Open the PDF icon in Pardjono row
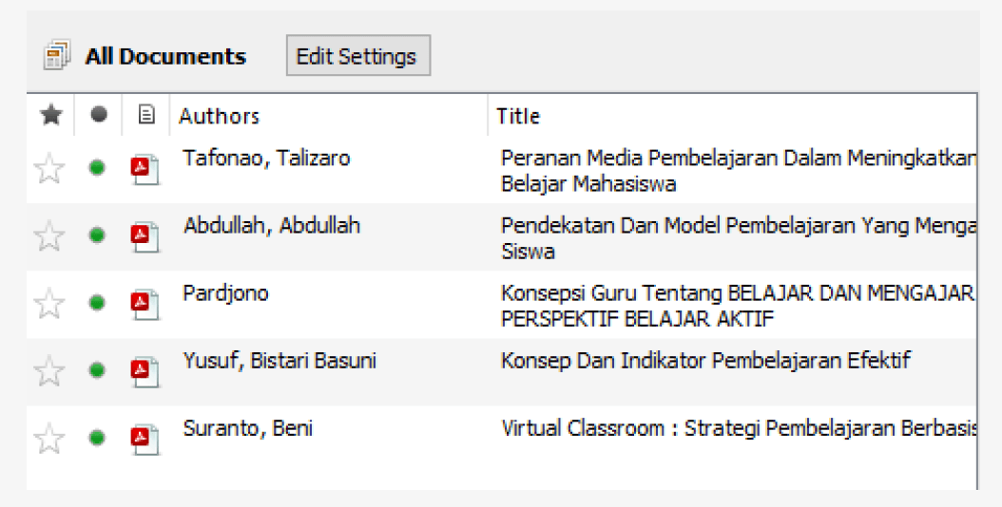The image size is (1002, 507). 144,305
